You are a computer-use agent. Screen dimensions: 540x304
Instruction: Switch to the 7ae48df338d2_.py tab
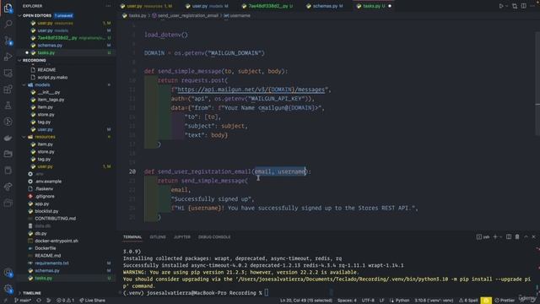point(267,6)
